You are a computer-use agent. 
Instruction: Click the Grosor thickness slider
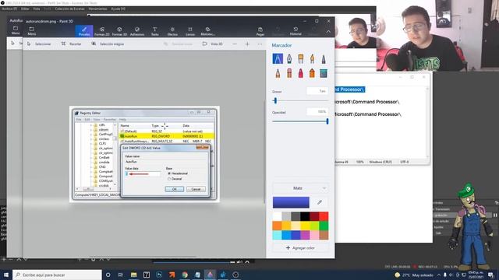[x=300, y=101]
